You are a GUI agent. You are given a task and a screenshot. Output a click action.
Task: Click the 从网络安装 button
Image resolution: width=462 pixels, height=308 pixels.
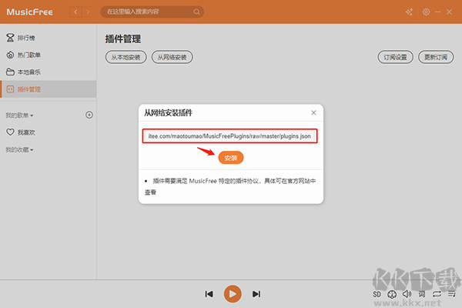[172, 57]
